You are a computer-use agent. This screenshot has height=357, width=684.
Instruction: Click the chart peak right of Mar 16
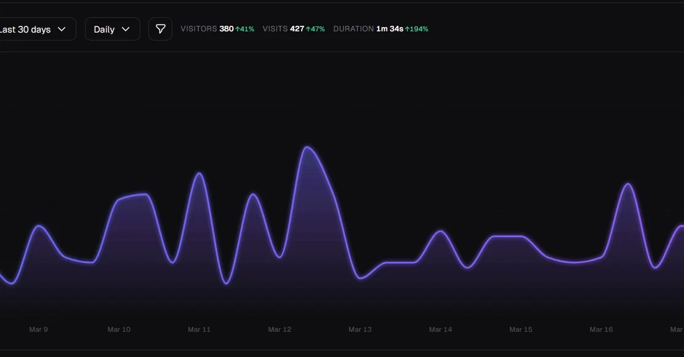point(627,184)
